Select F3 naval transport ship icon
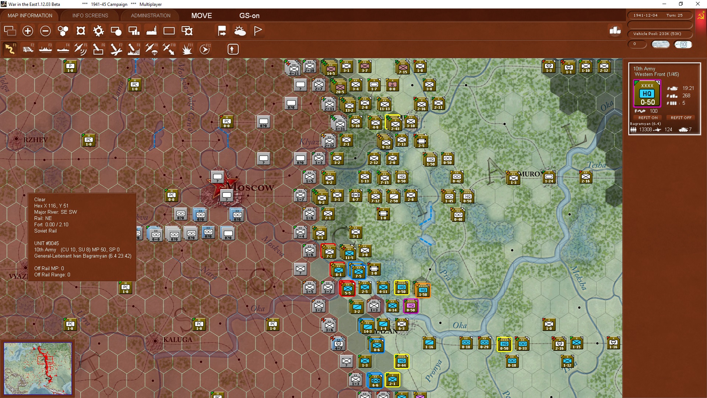Viewport: 707px width, 398px height. pyautogui.click(x=46, y=49)
